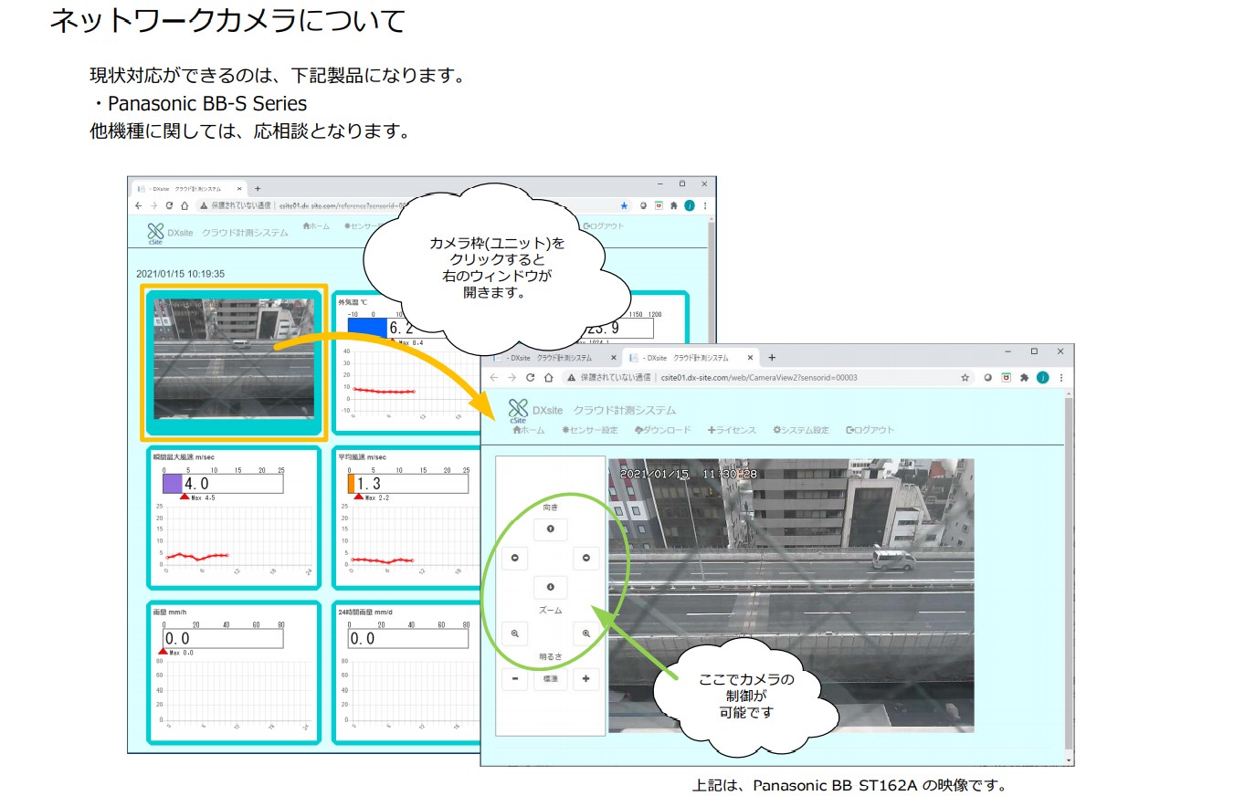Click the DXsite cSite logo on camera page
The image size is (1255, 796).
point(518,411)
